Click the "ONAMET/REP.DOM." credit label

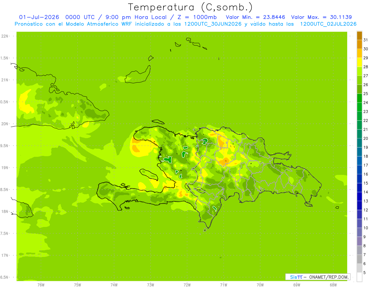tap(328, 277)
